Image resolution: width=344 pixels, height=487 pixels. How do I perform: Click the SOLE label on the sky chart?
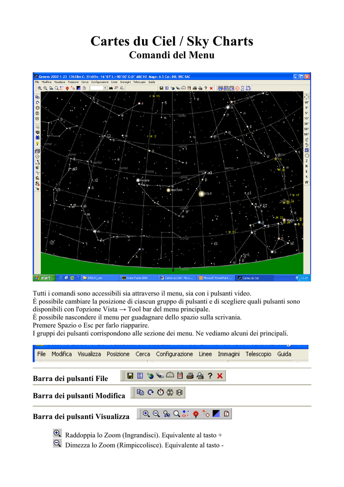(208, 194)
